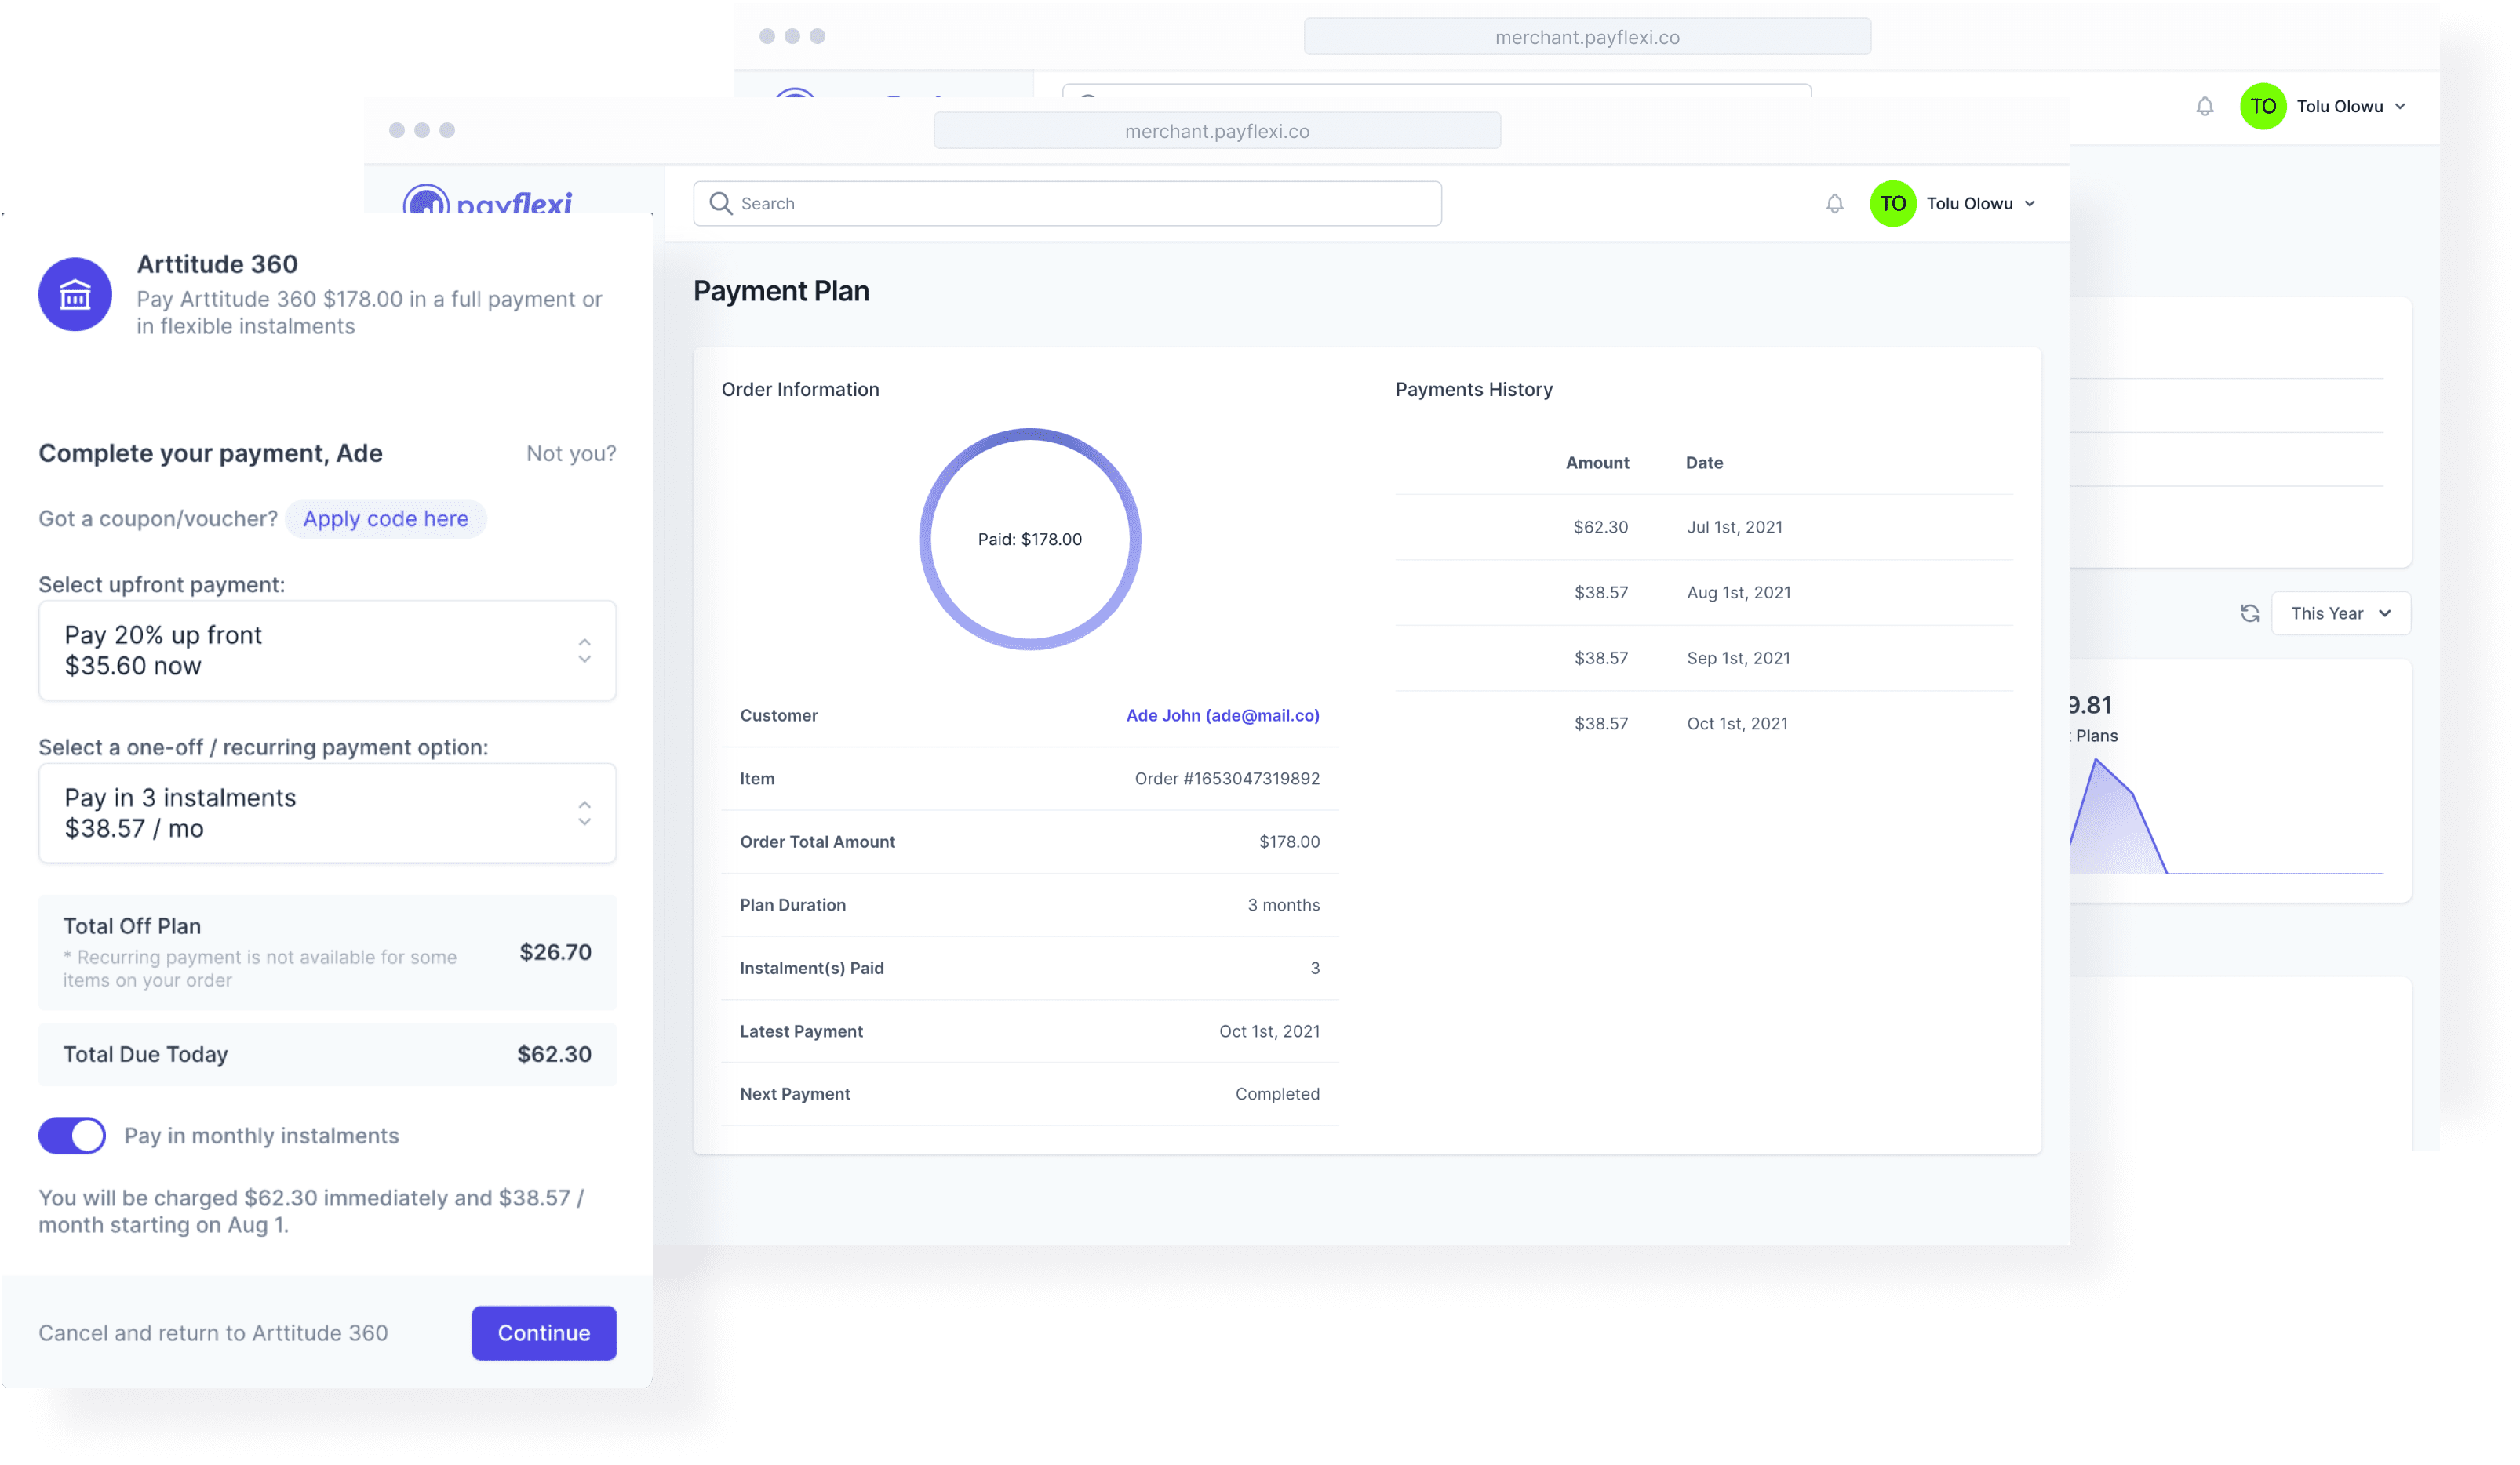Viewport: 2520px width, 1465px height.
Task: Click into the Search field
Action: (x=1080, y=204)
